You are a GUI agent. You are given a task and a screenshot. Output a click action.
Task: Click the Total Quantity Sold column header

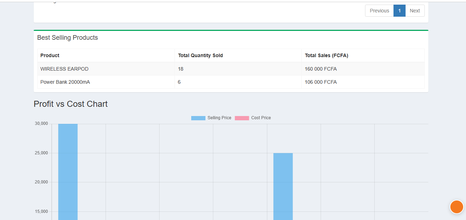pyautogui.click(x=200, y=55)
